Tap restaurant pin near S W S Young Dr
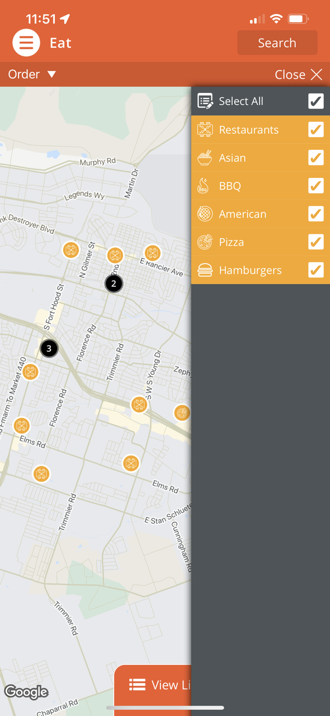Viewport: 330px width, 716px height. tap(139, 405)
